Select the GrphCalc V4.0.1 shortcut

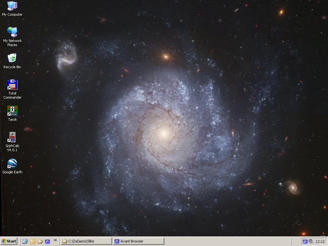(x=12, y=142)
